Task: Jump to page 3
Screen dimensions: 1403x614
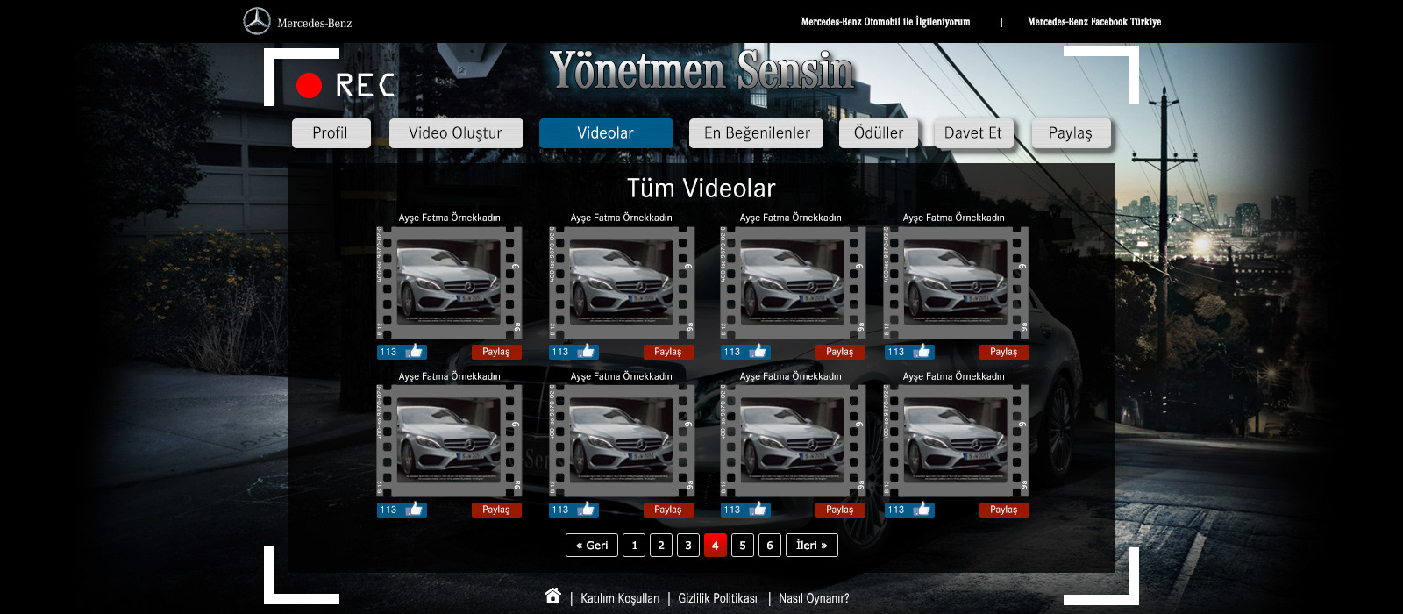Action: pyautogui.click(x=688, y=546)
